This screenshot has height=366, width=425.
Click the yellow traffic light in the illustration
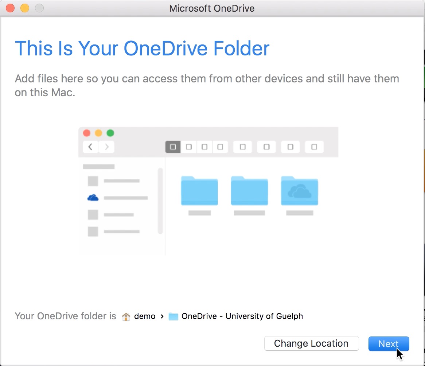tap(98, 133)
